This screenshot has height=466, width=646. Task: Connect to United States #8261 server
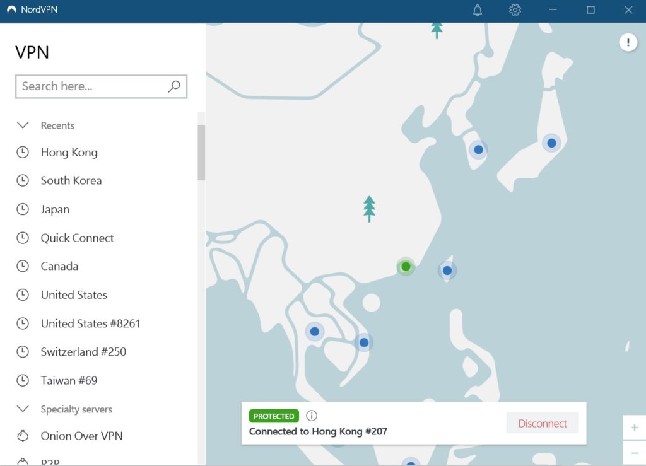click(x=91, y=323)
